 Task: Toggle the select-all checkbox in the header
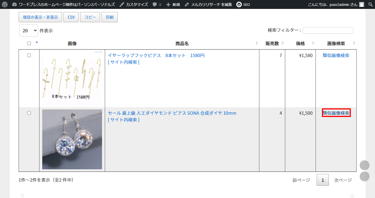[x=29, y=43]
